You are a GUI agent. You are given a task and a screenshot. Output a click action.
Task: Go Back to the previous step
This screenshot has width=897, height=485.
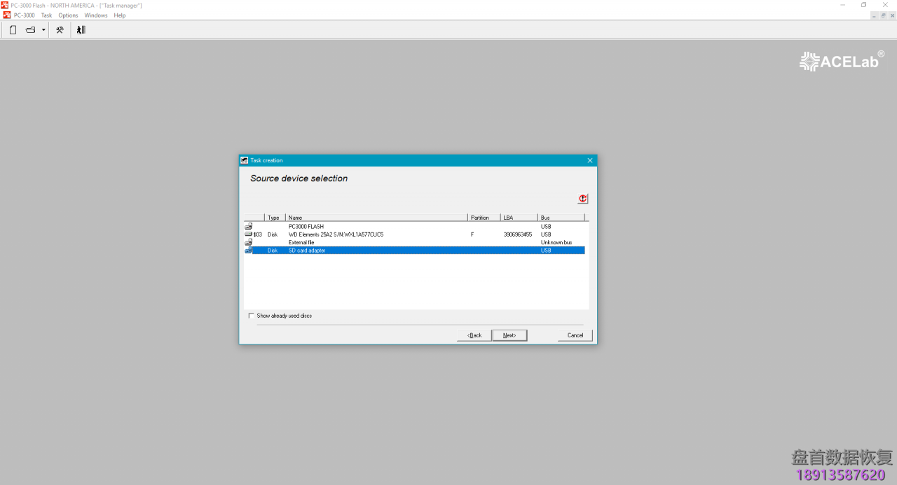click(474, 335)
